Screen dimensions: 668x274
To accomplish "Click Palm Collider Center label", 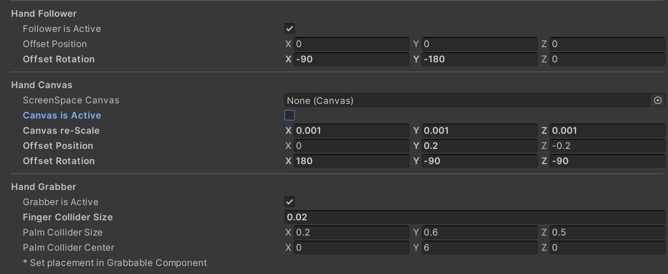I will pos(68,248).
